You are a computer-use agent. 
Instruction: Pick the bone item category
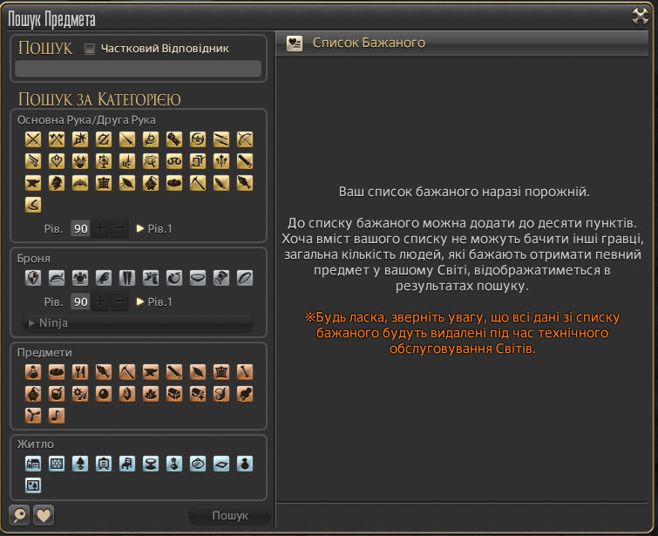pos(245,372)
